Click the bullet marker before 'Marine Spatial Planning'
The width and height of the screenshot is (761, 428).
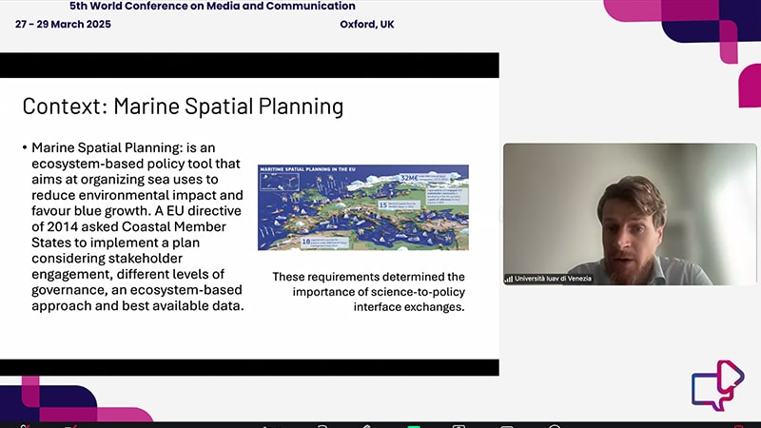[25, 148]
